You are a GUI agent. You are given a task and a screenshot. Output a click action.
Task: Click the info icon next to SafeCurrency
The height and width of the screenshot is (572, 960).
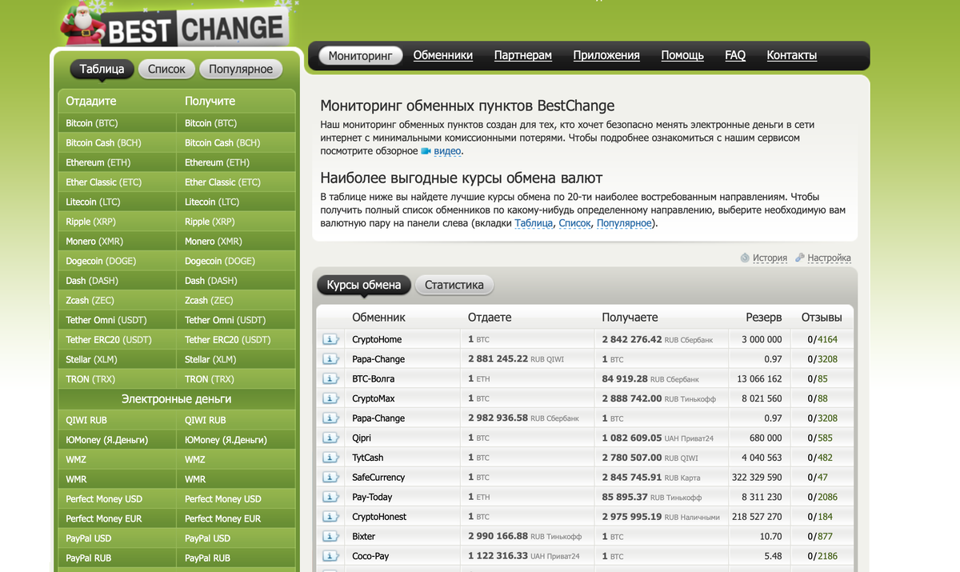click(x=330, y=477)
